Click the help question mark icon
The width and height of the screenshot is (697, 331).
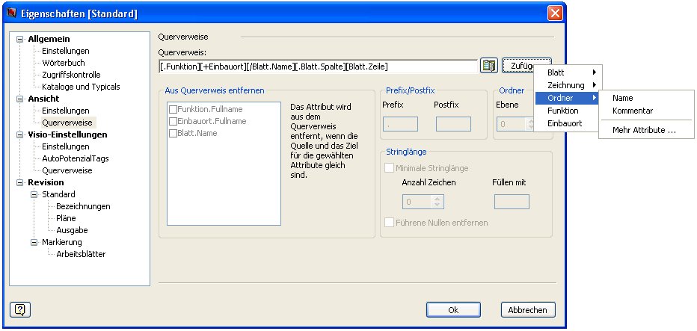point(20,309)
